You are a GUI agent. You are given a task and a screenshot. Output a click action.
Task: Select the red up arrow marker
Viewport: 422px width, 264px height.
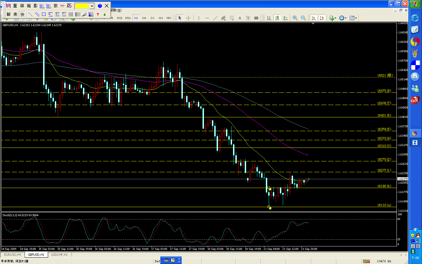coord(98,14)
